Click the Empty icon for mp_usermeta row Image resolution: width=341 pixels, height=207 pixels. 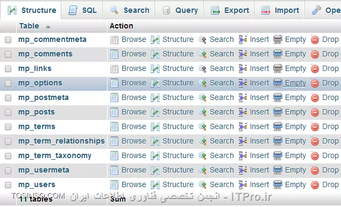coord(278,170)
